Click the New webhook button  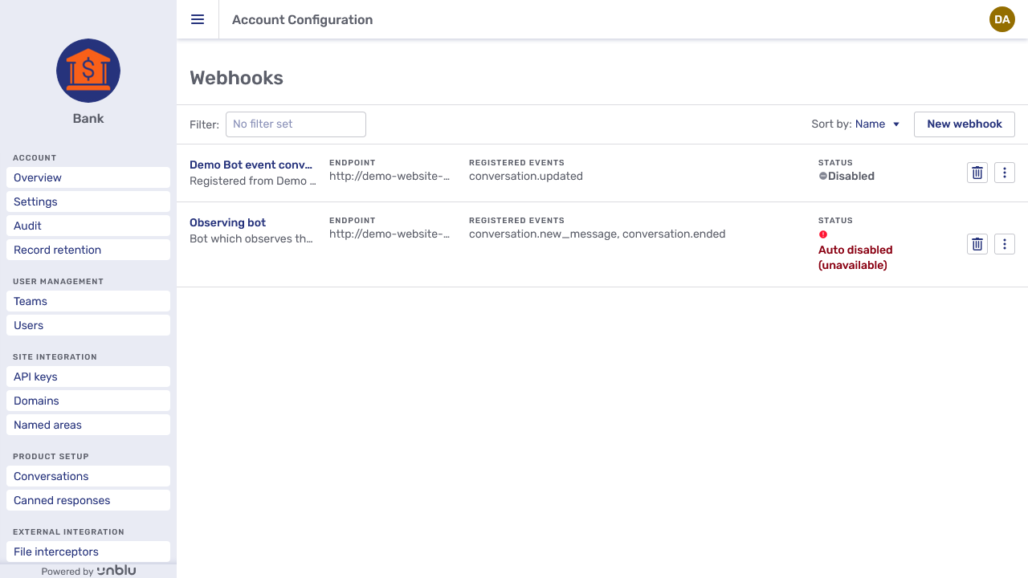(964, 124)
